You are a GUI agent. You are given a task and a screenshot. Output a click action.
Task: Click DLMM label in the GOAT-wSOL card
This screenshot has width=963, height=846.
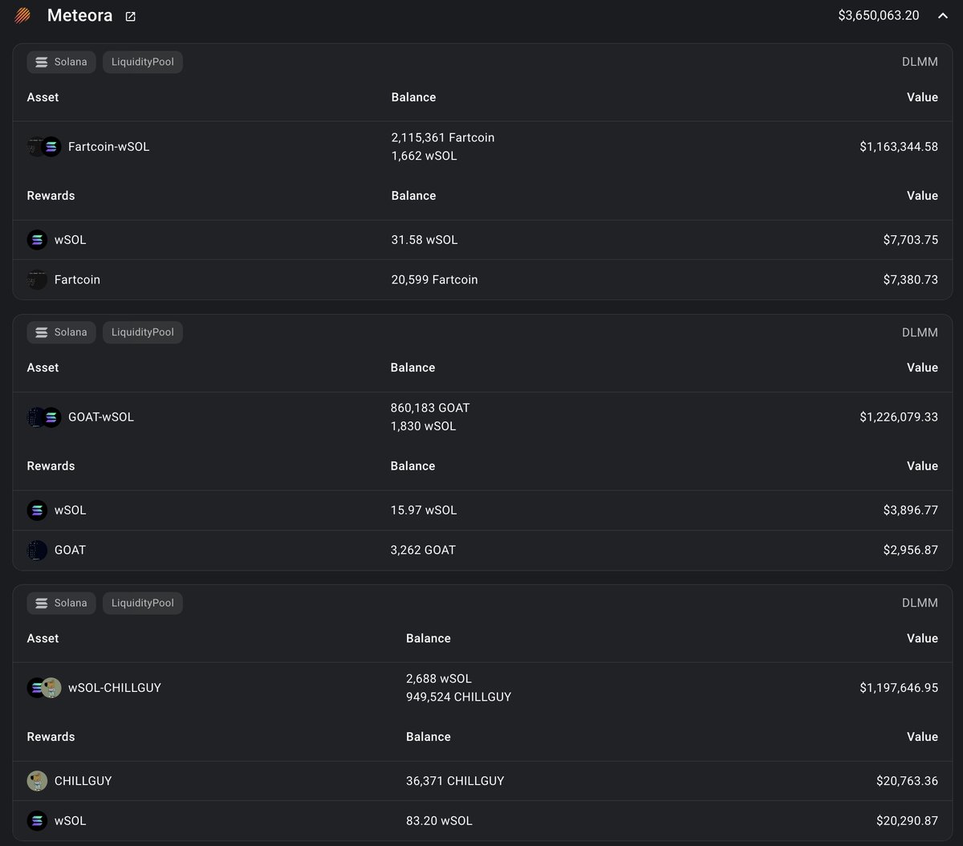(x=920, y=332)
